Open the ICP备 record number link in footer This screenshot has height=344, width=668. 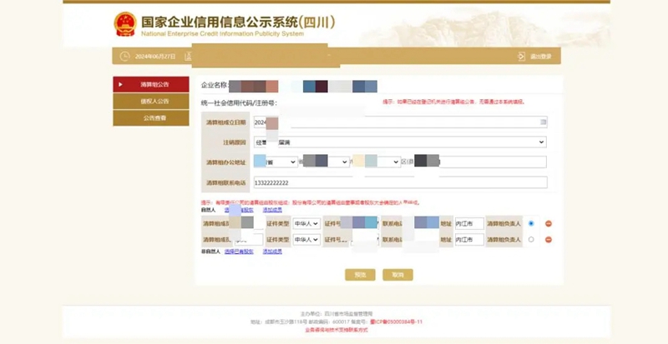[396, 322]
